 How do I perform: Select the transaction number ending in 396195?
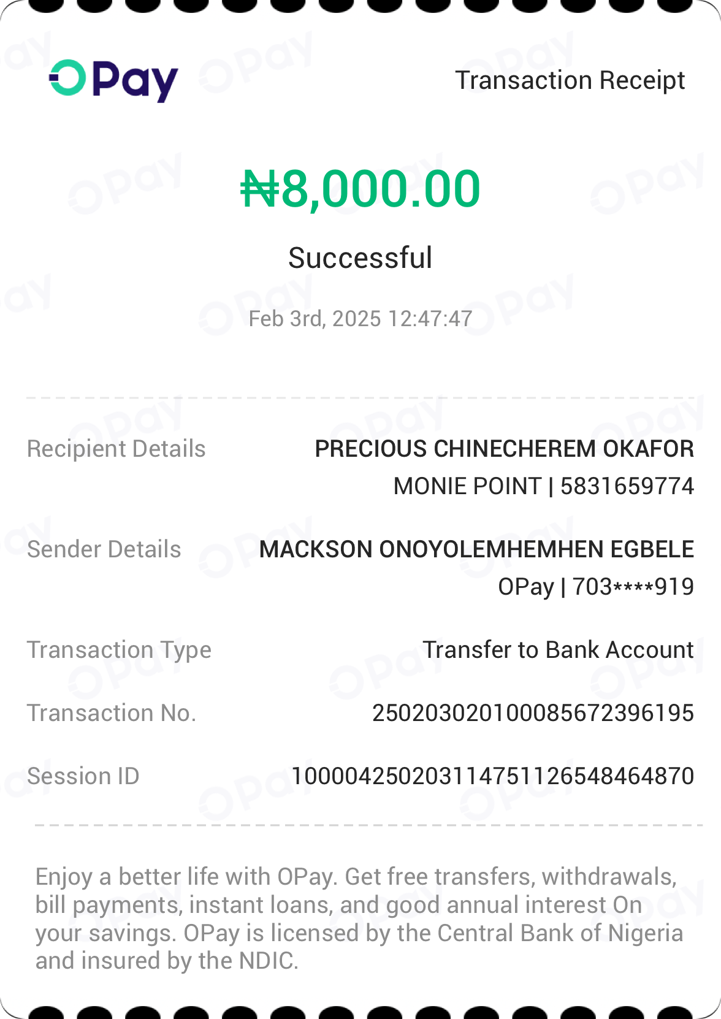tap(533, 713)
